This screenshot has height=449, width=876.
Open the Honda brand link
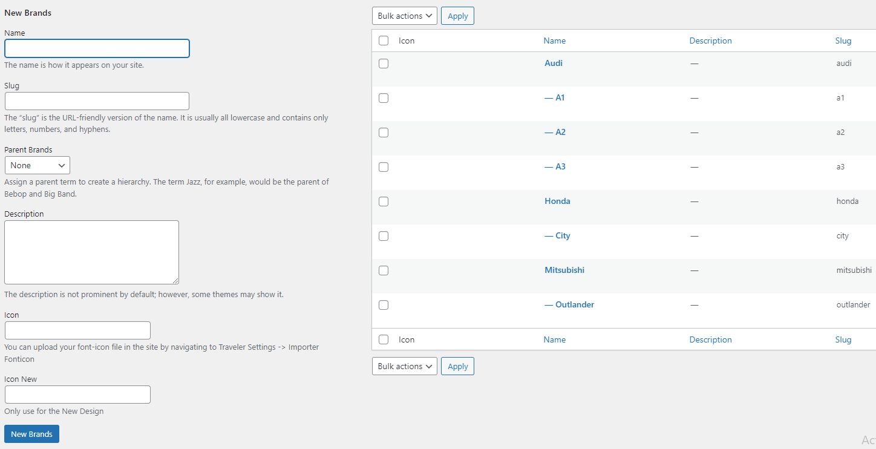[x=557, y=201]
